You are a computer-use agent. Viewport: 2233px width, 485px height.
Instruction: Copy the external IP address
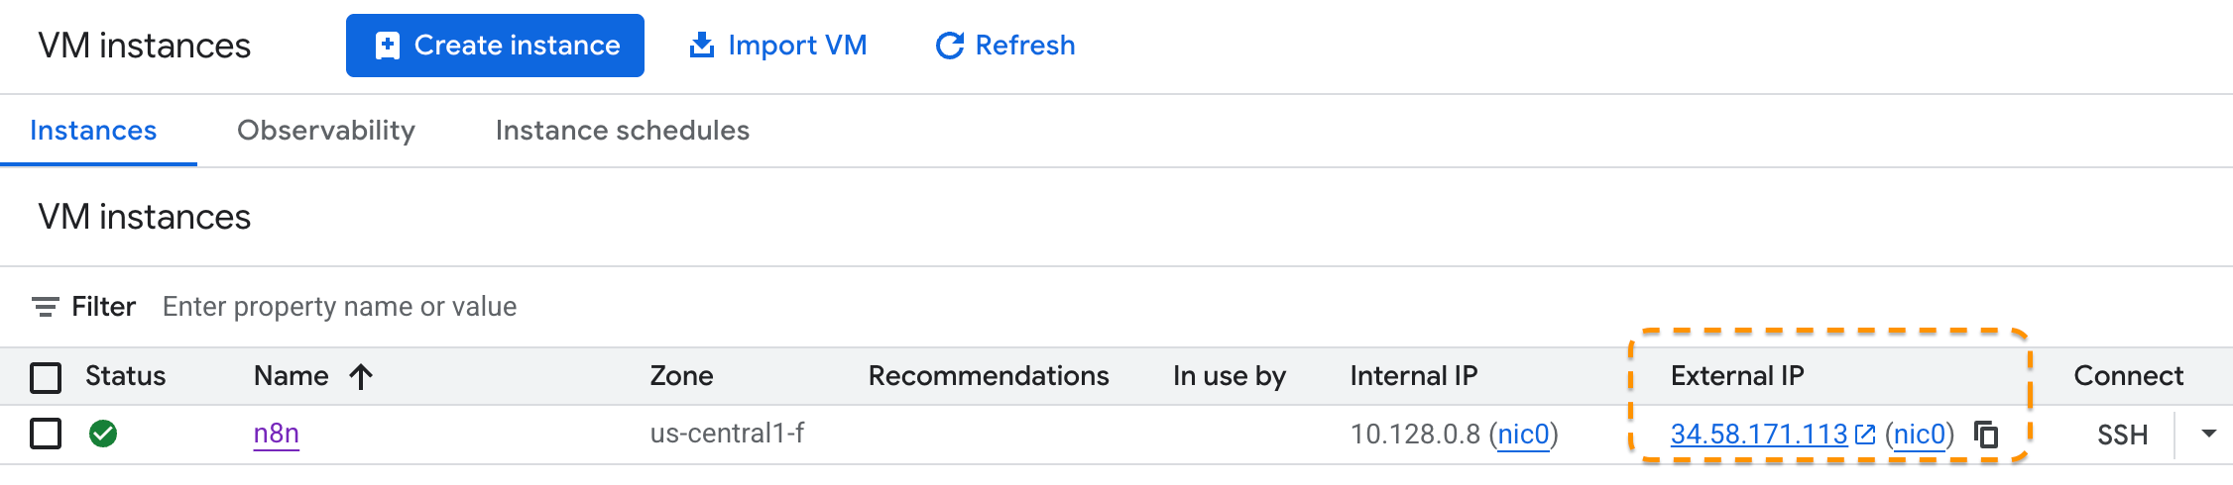tap(1986, 435)
